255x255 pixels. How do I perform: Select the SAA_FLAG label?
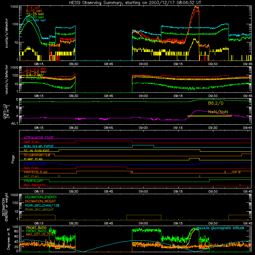[31, 168]
